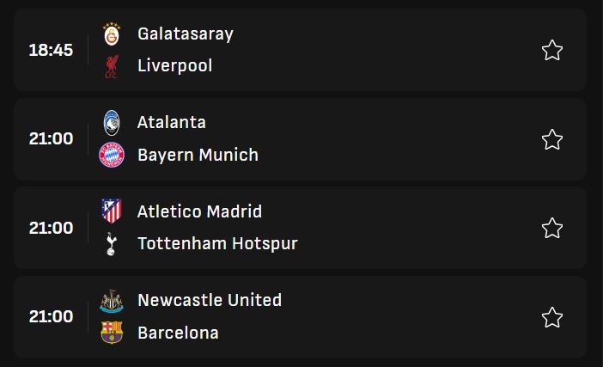Favorite the Galatasaray vs Liverpool match
The image size is (603, 367).
click(x=552, y=51)
